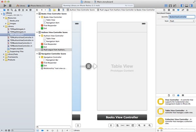Click the Books View Controller scene label
This screenshot has width=196, height=132.
click(x=122, y=117)
